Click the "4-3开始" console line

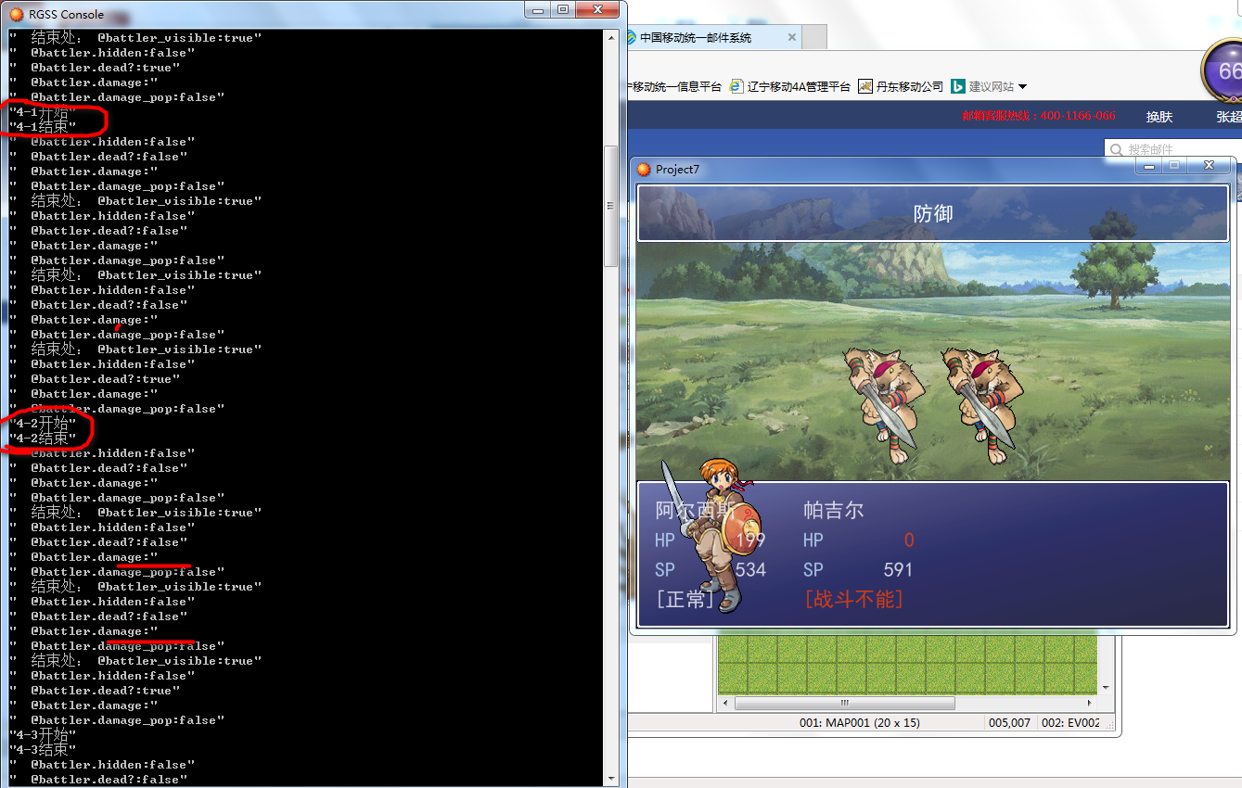click(x=43, y=735)
